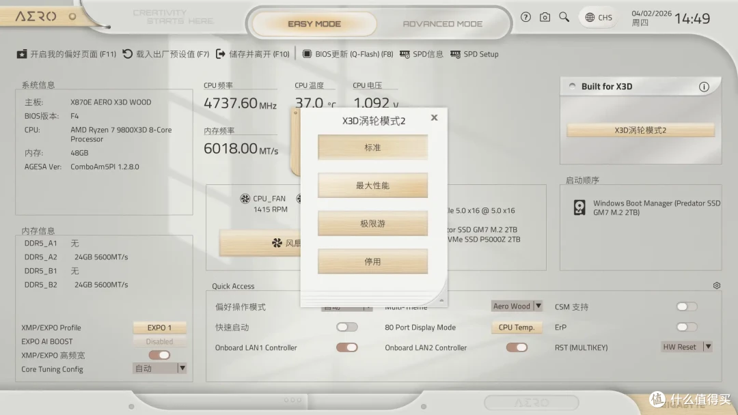
Task: Select 最大性能 option in popup
Action: (x=373, y=186)
